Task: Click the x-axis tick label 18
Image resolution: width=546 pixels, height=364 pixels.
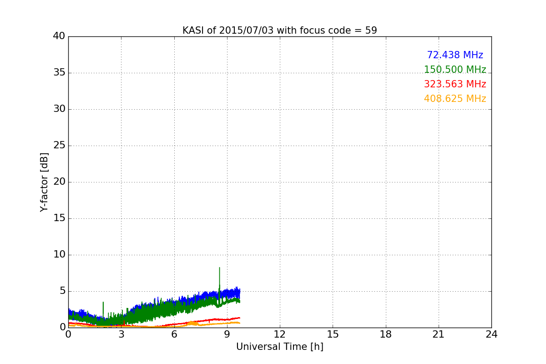Action: pyautogui.click(x=386, y=334)
